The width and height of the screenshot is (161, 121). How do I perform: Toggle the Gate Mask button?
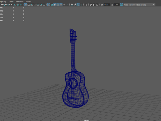click(x=35, y=5)
